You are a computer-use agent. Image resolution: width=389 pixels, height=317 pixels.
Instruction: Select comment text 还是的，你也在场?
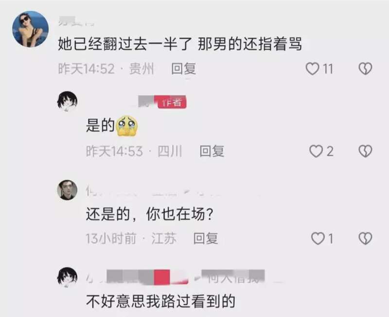point(150,214)
